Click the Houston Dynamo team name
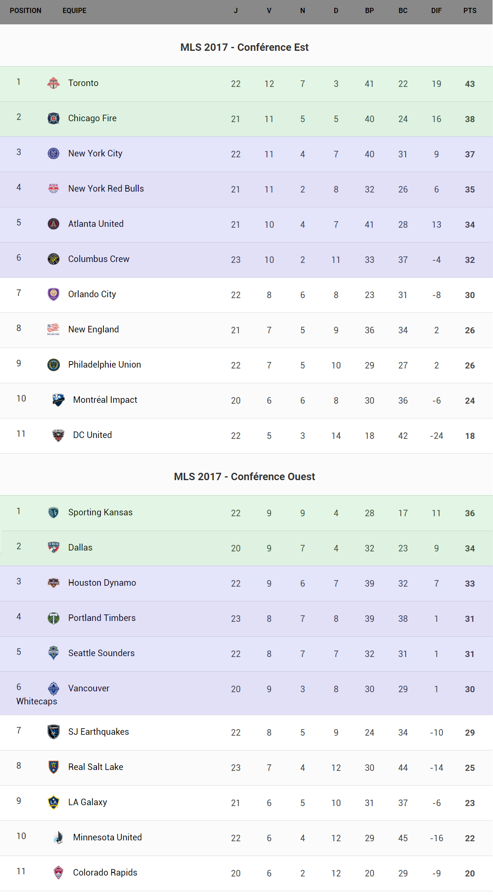Screen dimensions: 493x896 [x=102, y=583]
